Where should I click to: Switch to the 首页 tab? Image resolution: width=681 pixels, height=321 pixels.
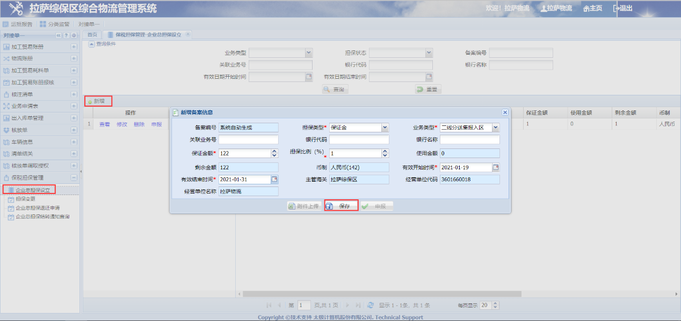pos(92,34)
